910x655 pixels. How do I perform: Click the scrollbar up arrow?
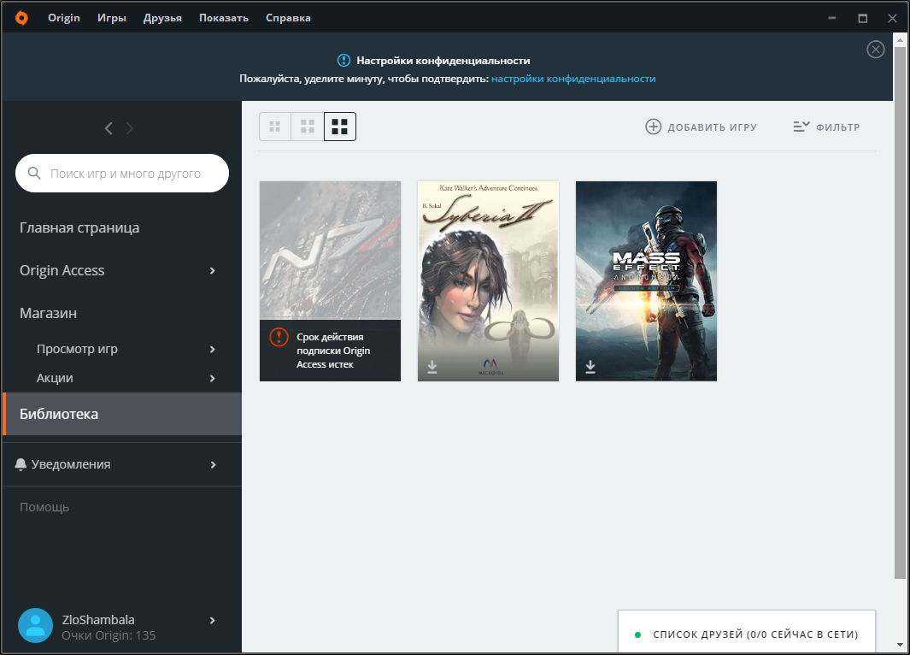coord(900,39)
